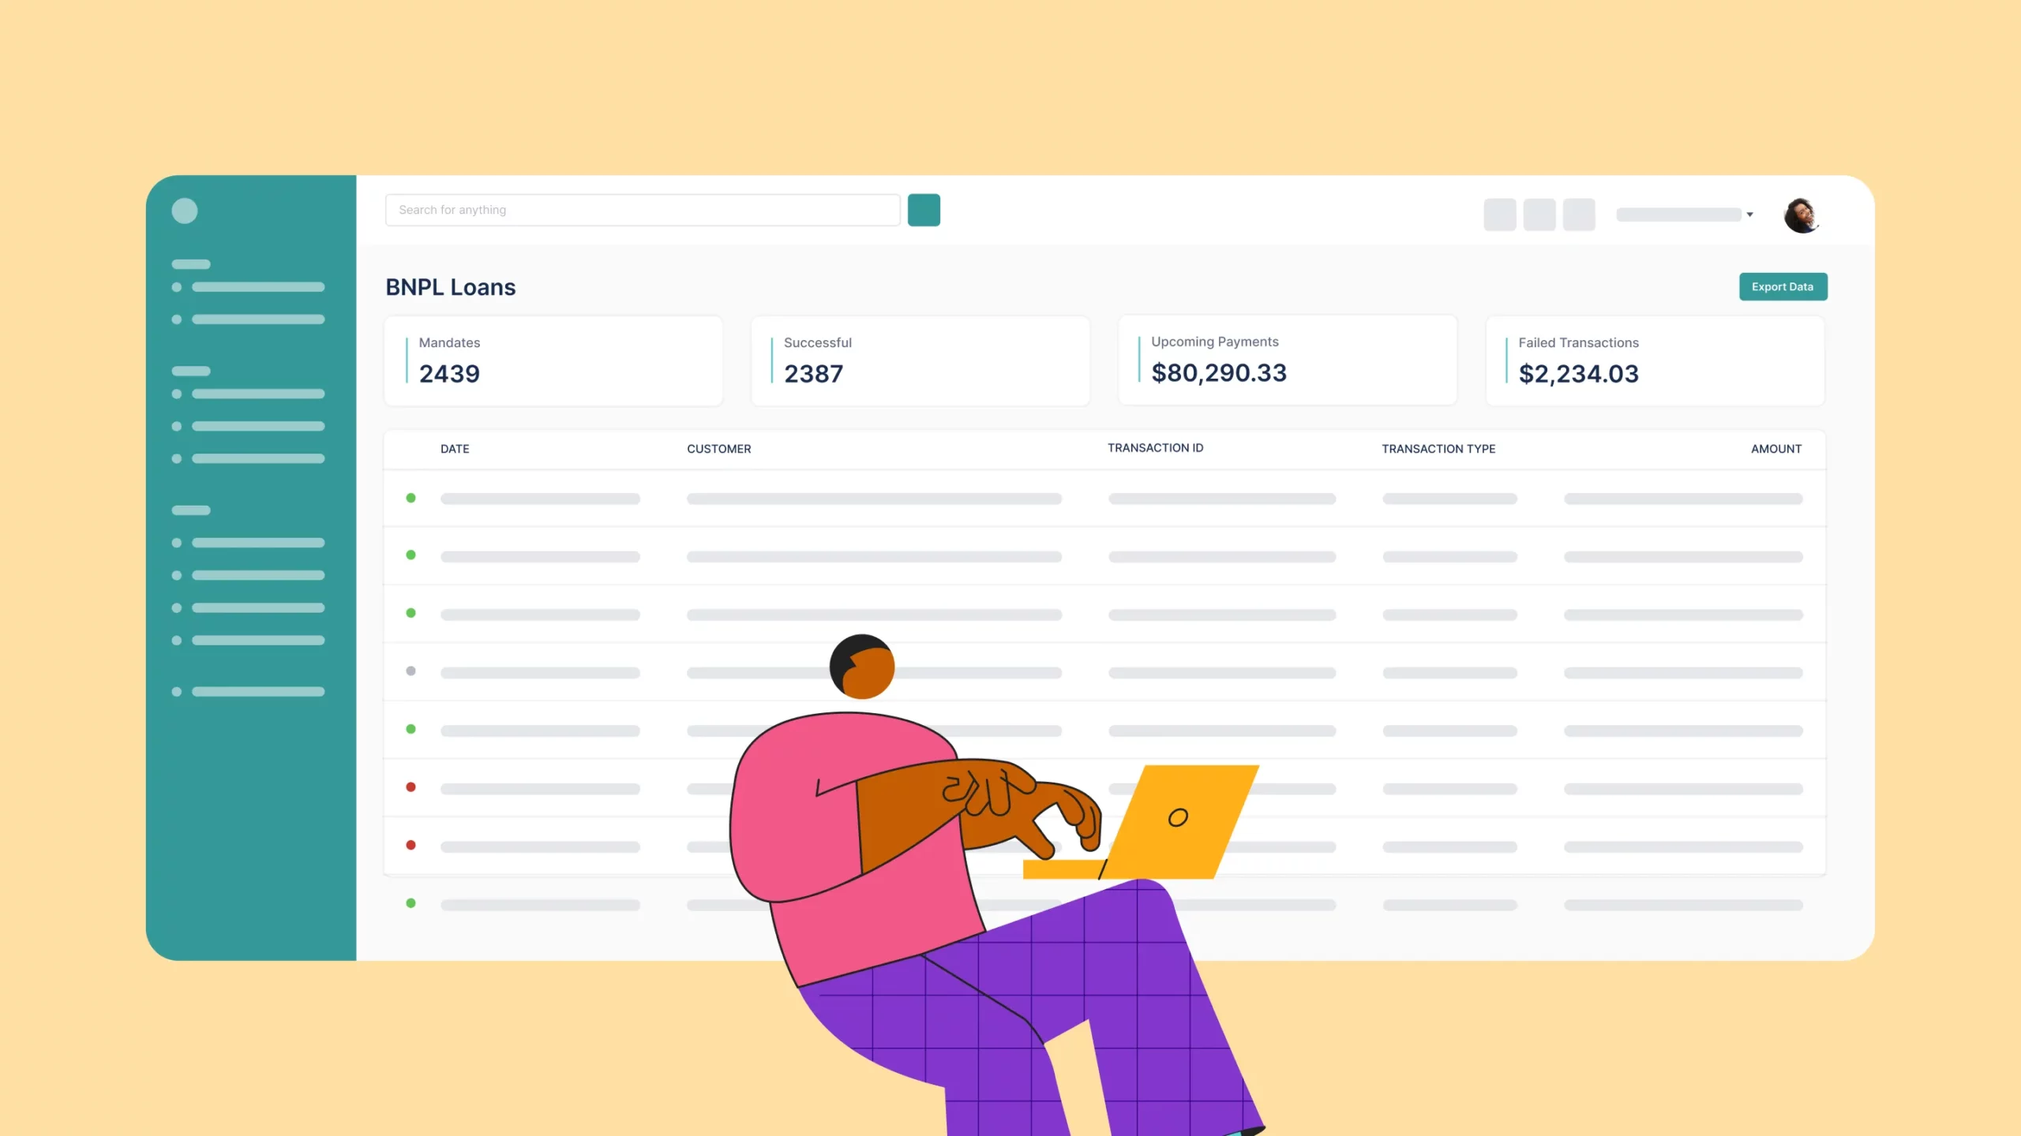
Task: Click the third display mode icon
Action: [x=1580, y=215]
